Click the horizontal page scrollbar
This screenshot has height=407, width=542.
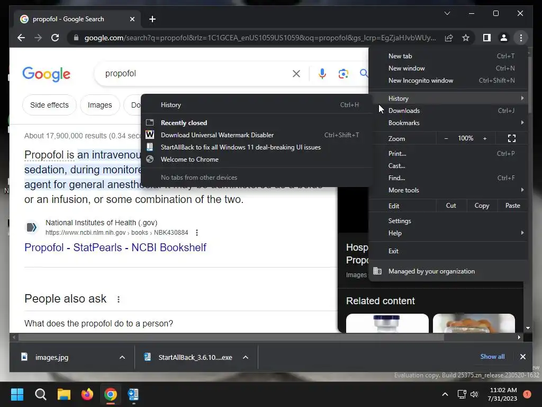pos(231,337)
